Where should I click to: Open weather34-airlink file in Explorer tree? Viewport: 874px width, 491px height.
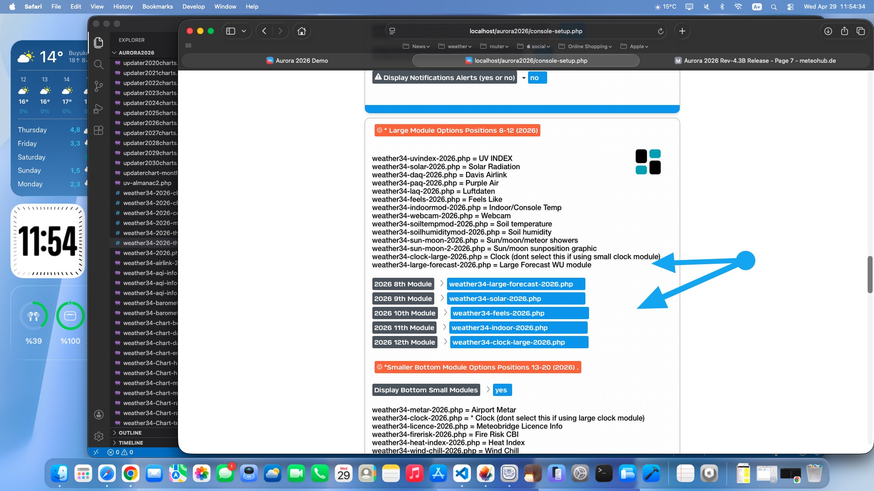point(150,263)
